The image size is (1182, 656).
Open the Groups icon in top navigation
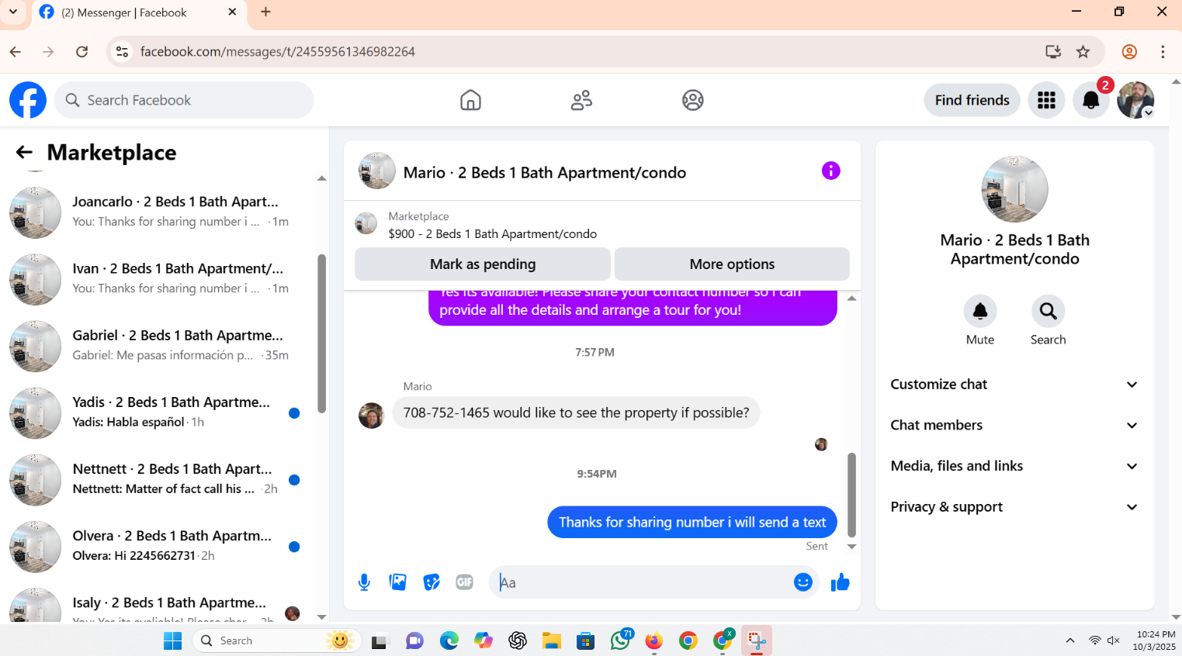pos(692,100)
